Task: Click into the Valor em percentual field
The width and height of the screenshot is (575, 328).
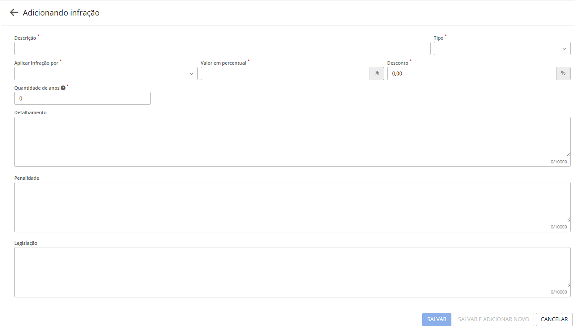Action: pos(285,74)
